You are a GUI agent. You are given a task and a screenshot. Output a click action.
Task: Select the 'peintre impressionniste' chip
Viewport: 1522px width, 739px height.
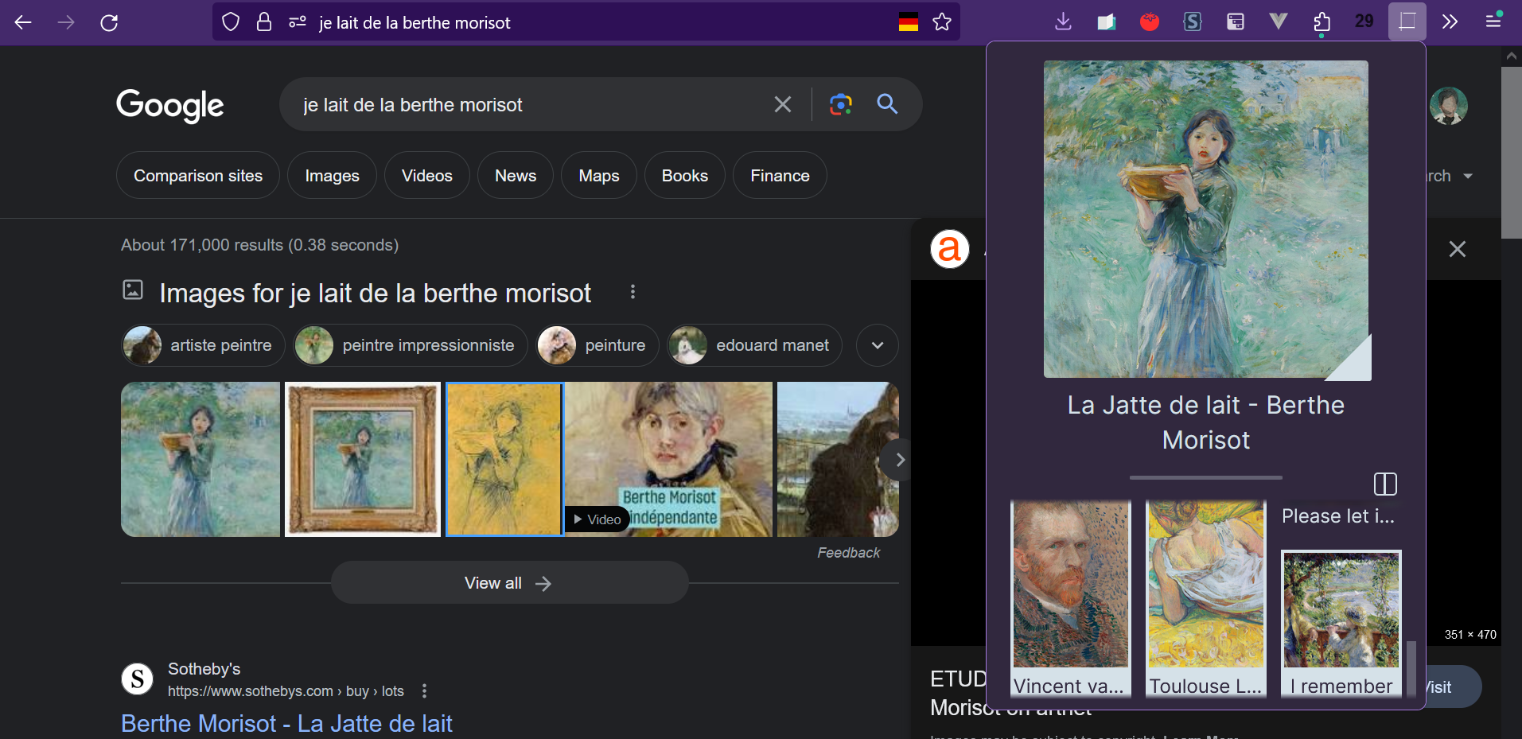point(411,345)
